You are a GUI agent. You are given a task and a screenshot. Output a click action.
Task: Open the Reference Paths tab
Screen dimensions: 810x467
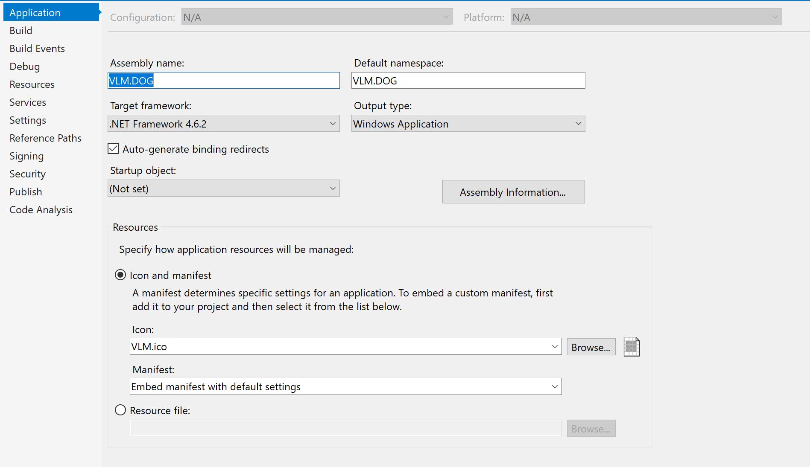point(45,138)
